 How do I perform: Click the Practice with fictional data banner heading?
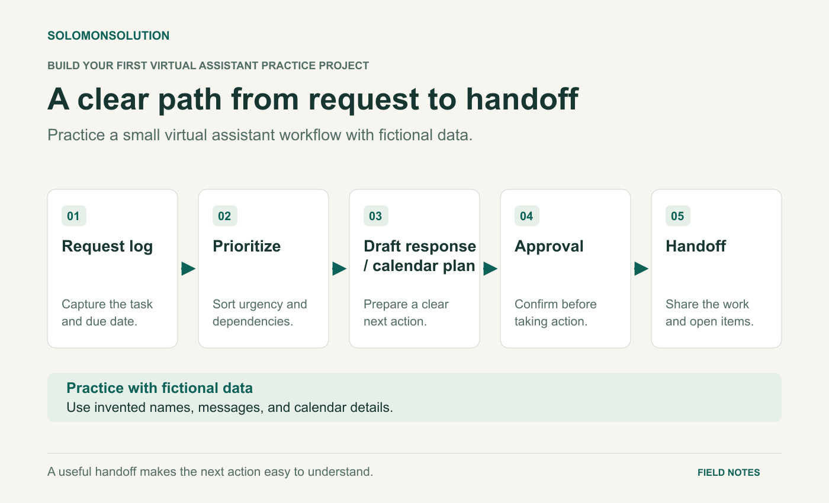160,388
